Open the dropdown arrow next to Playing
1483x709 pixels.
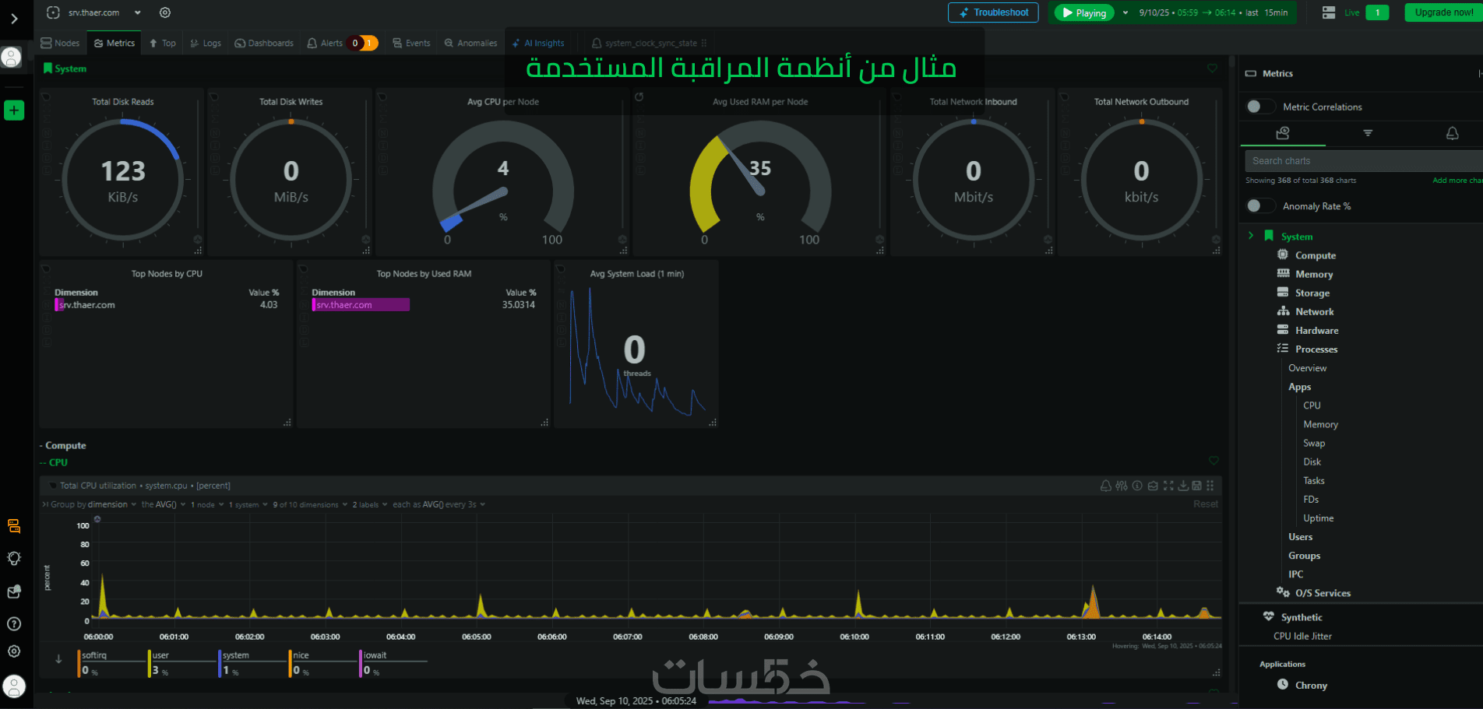click(x=1125, y=12)
